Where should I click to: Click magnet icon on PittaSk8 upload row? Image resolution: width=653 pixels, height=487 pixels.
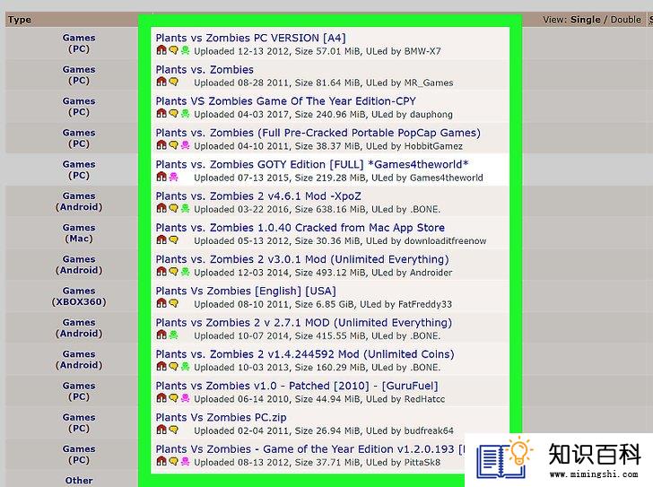point(161,462)
